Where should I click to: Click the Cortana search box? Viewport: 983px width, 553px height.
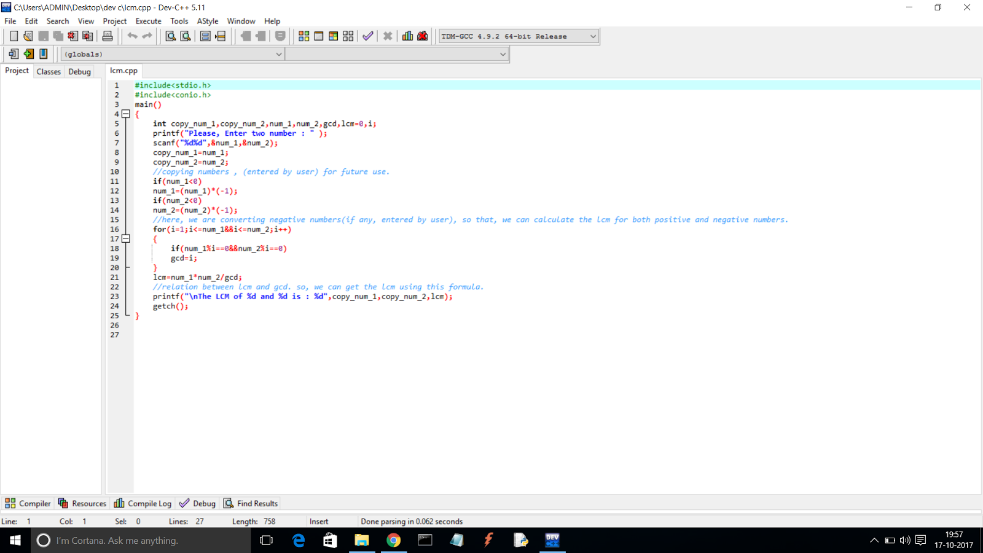(x=141, y=540)
